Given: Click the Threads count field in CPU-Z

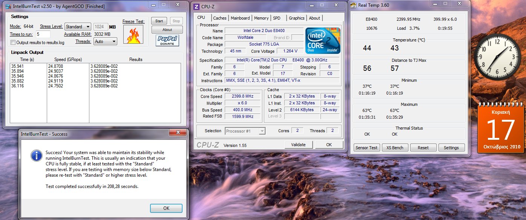Looking at the screenshot, I should coord(332,131).
